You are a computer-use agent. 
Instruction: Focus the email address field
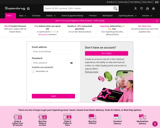pos(53,51)
